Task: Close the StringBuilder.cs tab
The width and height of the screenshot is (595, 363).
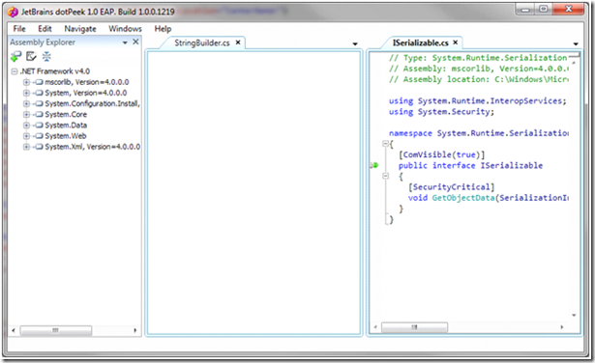Action: pyautogui.click(x=238, y=42)
